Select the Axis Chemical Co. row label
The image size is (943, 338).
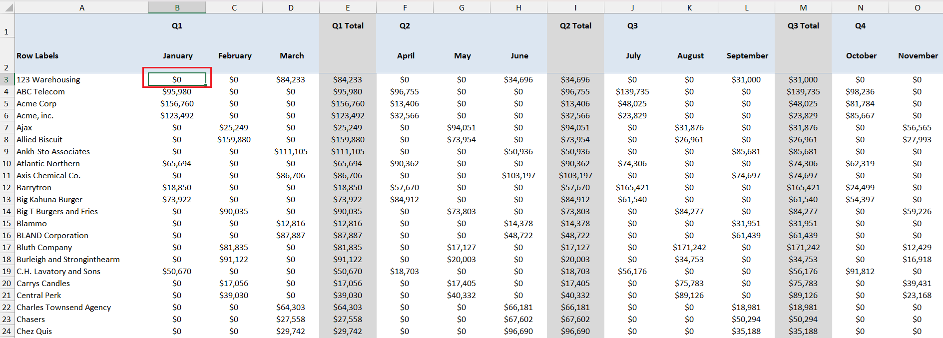48,175
